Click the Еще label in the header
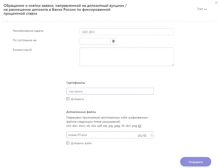This screenshot has width=219, height=168. pos(200,9)
